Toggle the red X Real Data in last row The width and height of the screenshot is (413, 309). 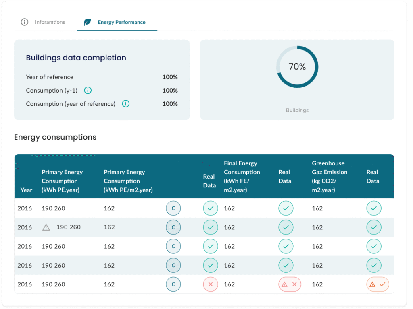210,284
